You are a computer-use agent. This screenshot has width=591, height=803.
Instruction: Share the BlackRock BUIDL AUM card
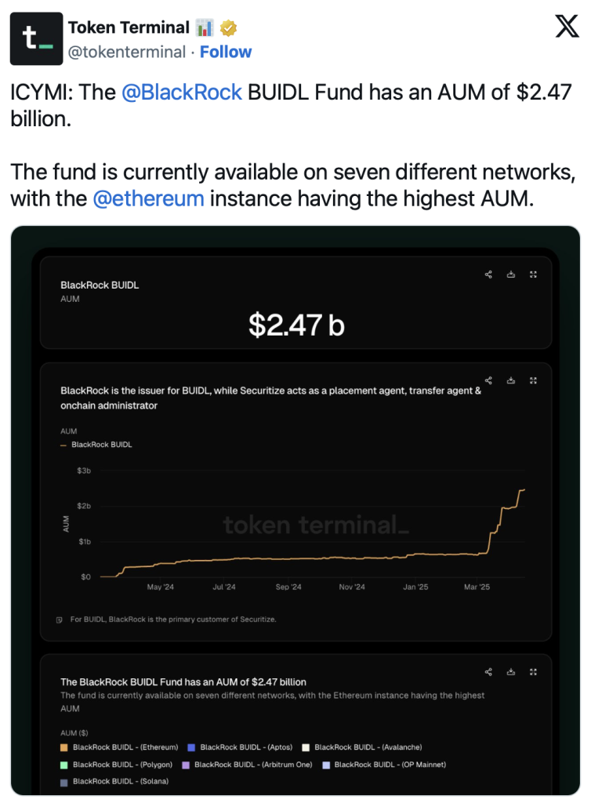(488, 274)
